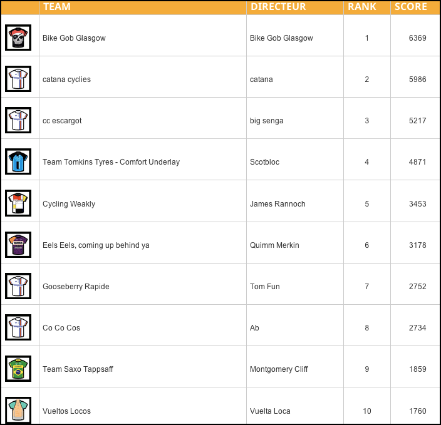The width and height of the screenshot is (441, 425).
Task: Sort by the TEAM column header
Action: click(57, 7)
